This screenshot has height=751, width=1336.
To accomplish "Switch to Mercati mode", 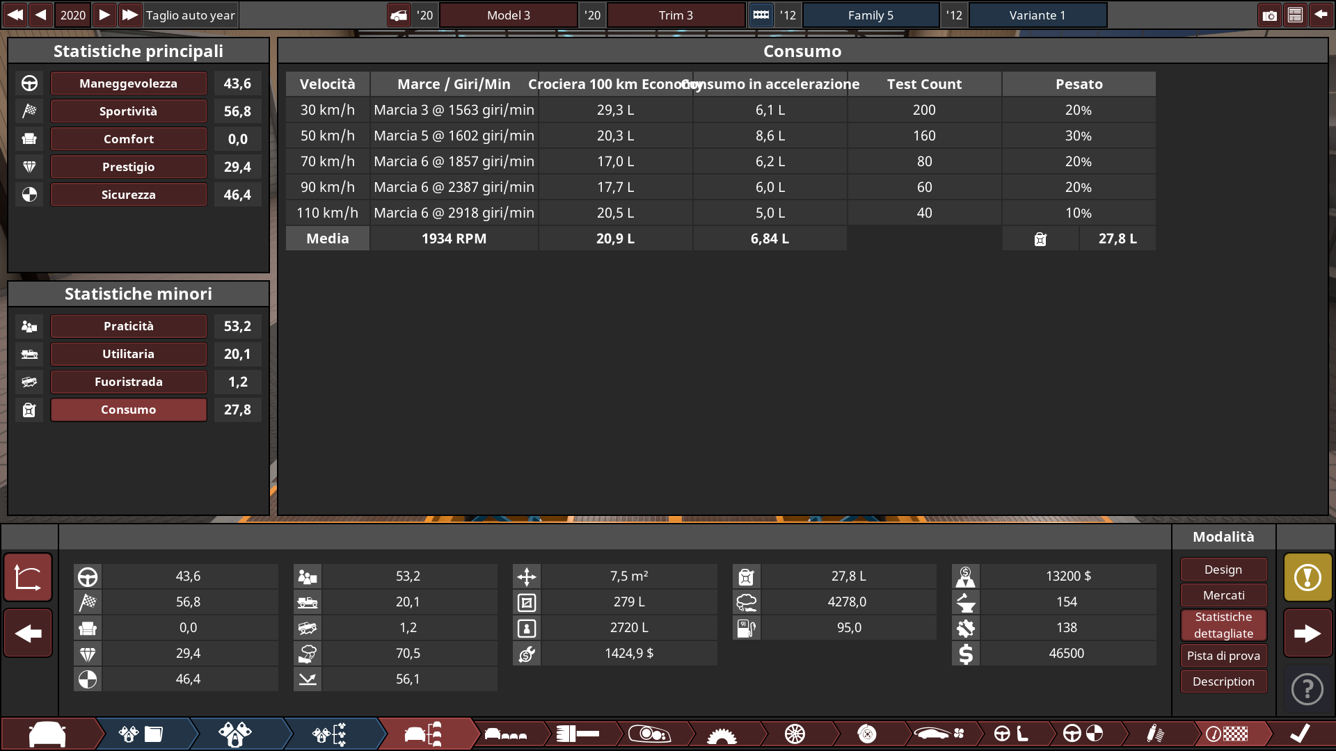I will 1223,595.
